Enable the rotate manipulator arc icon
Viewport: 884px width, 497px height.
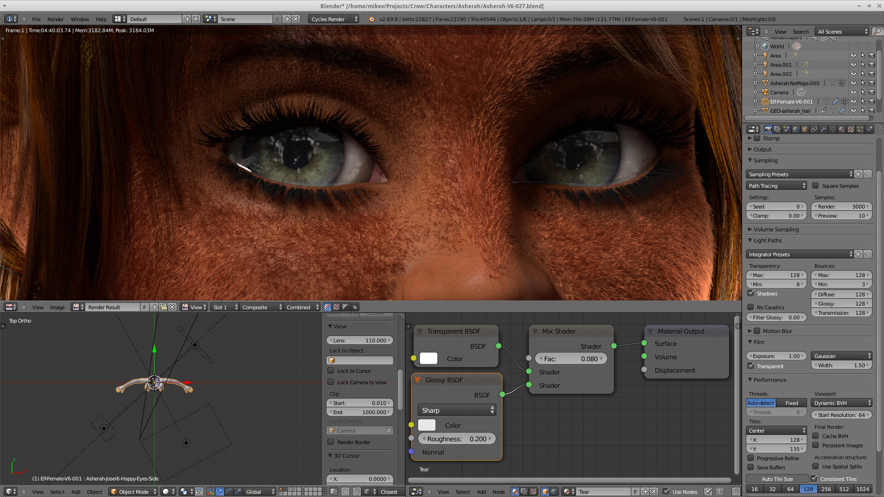(229, 491)
